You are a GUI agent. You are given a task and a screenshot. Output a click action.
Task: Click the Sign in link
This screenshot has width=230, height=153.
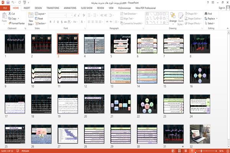coord(222,8)
